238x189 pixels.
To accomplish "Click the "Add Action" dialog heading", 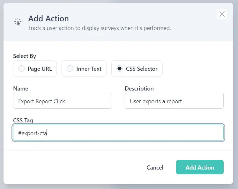I will [x=48, y=18].
